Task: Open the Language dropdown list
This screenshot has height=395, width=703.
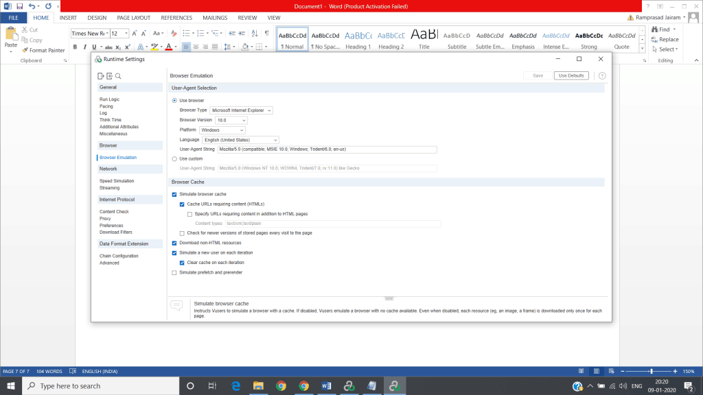Action: click(x=241, y=139)
